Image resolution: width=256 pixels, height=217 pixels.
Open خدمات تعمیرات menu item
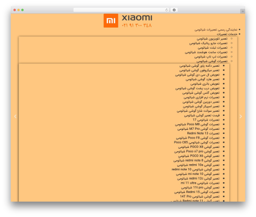coord(227,34)
